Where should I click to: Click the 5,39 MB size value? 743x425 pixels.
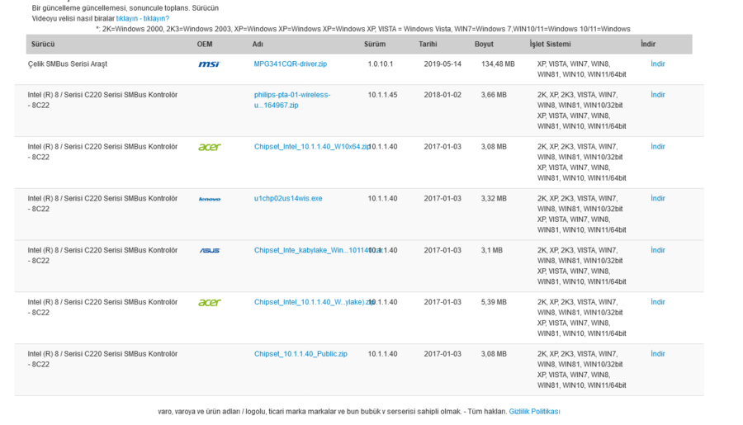[x=494, y=302]
